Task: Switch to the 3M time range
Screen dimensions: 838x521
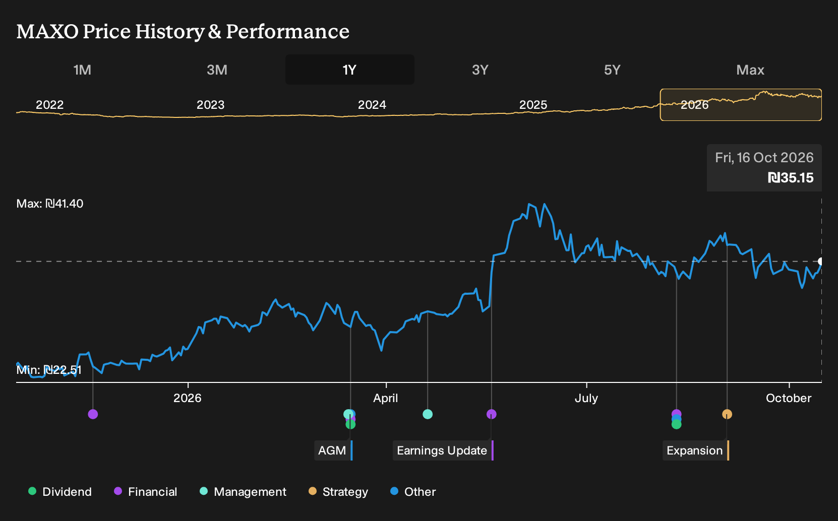Action: coord(217,70)
